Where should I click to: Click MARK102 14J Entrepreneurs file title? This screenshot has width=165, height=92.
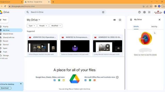click(x=77, y=37)
